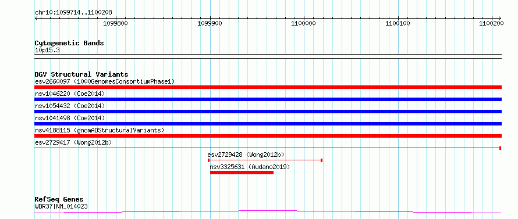518x219 pixels.
Task: Open the nsv1041498 (Coe2014) label
Action: coord(70,118)
